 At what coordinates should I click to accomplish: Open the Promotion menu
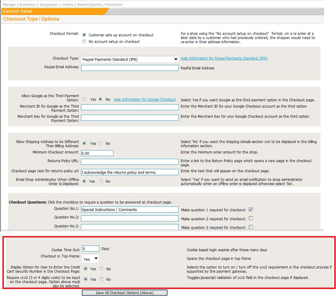tap(114, 5)
